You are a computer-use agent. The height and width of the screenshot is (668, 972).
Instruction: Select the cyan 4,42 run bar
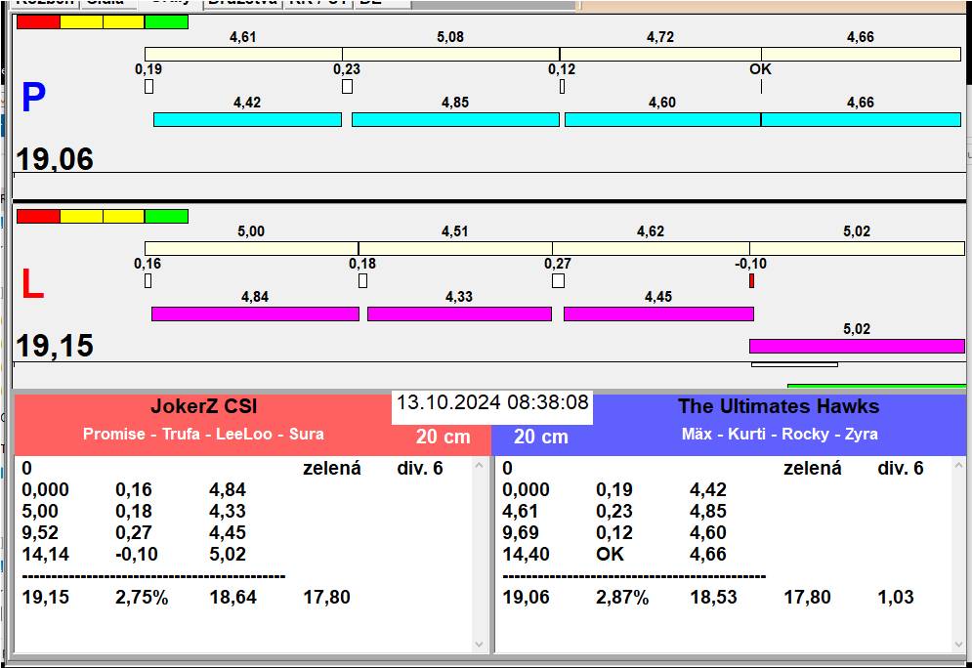click(x=247, y=119)
